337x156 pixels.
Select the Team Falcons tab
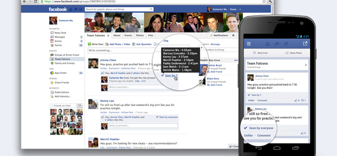pos(98,35)
